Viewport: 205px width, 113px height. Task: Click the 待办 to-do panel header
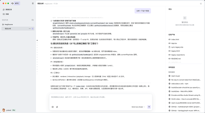pyautogui.click(x=170, y=9)
